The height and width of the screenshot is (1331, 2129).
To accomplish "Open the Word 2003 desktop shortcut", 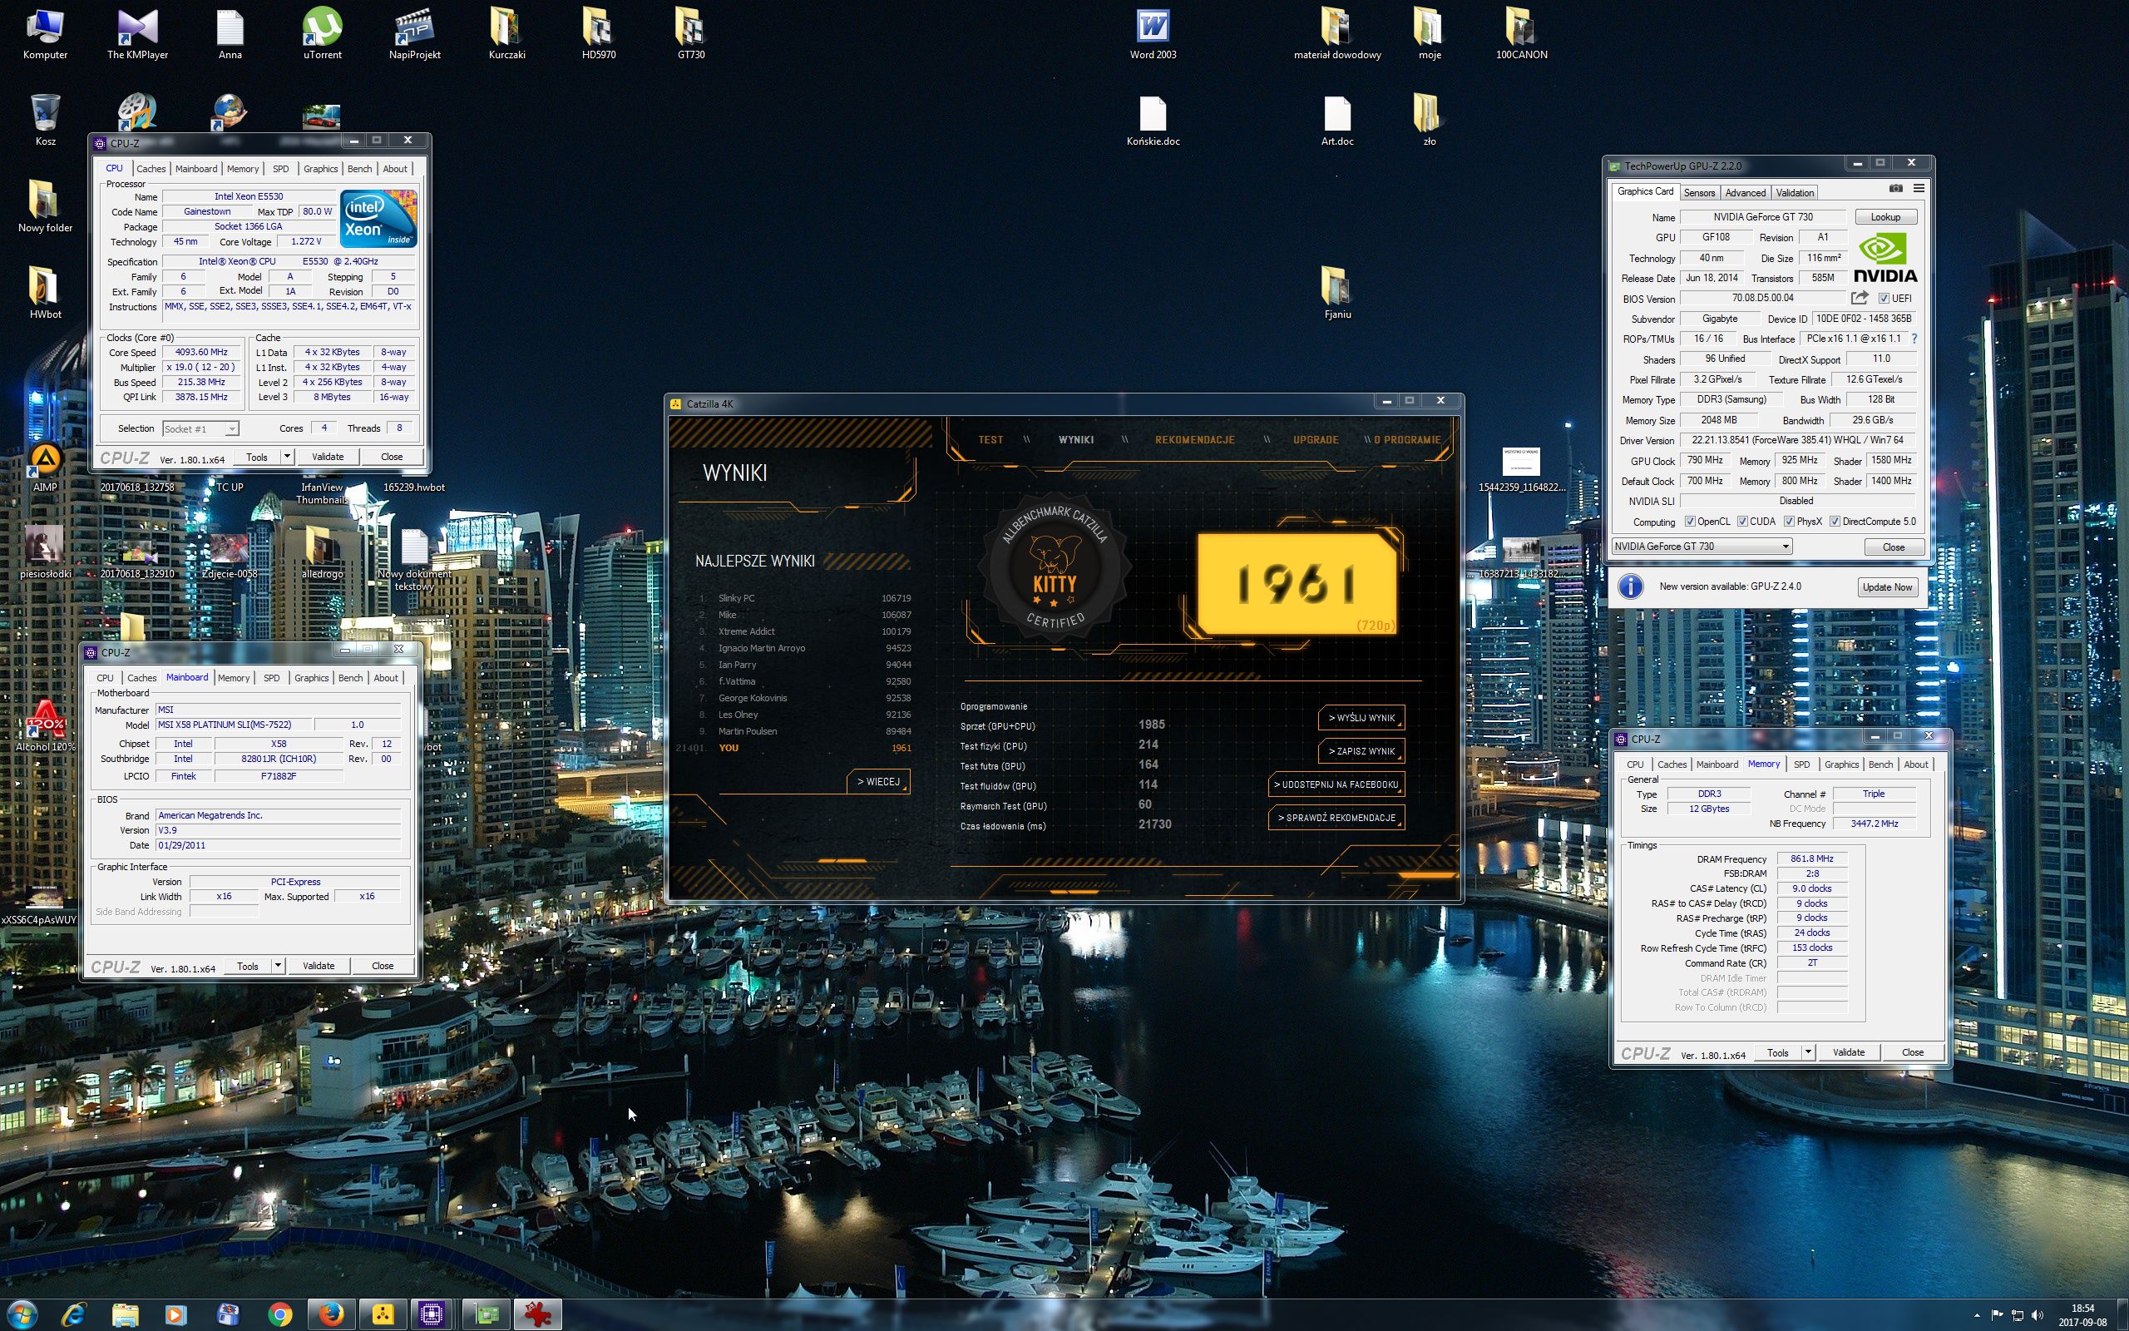I will pyautogui.click(x=1153, y=34).
